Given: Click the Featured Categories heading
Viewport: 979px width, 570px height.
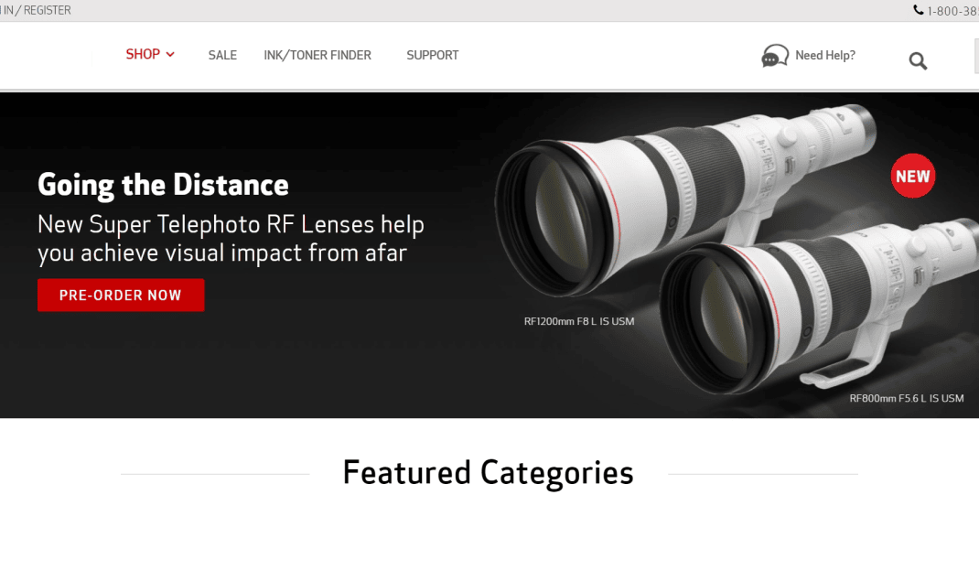Looking at the screenshot, I should (489, 473).
